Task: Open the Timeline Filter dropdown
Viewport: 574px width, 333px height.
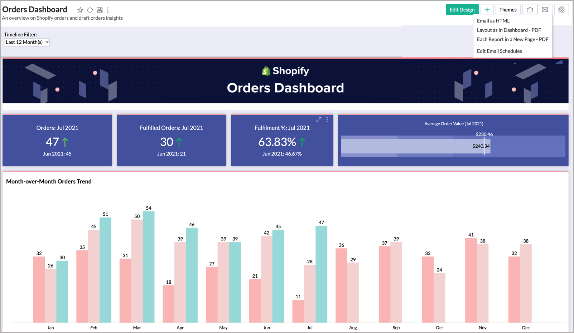Action: coord(27,42)
